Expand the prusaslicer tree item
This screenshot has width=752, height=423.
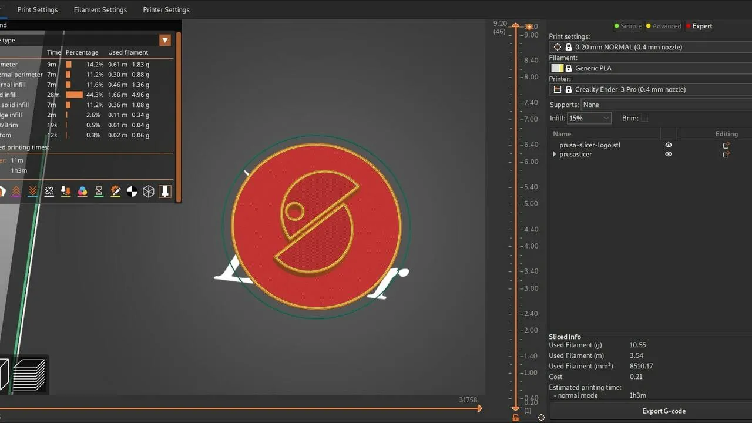tap(554, 154)
